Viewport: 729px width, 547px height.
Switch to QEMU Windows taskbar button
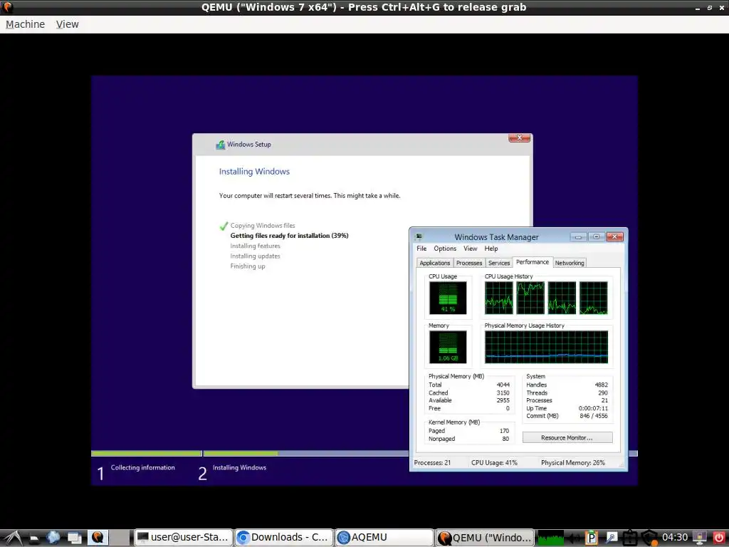pos(484,538)
